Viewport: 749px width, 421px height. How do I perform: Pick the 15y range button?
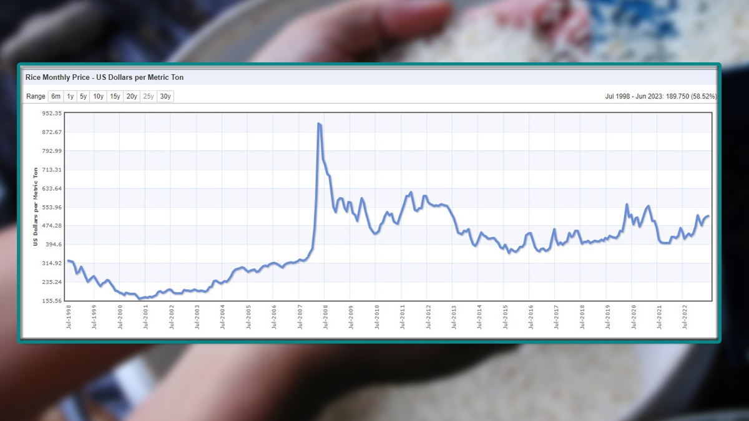[x=115, y=97]
